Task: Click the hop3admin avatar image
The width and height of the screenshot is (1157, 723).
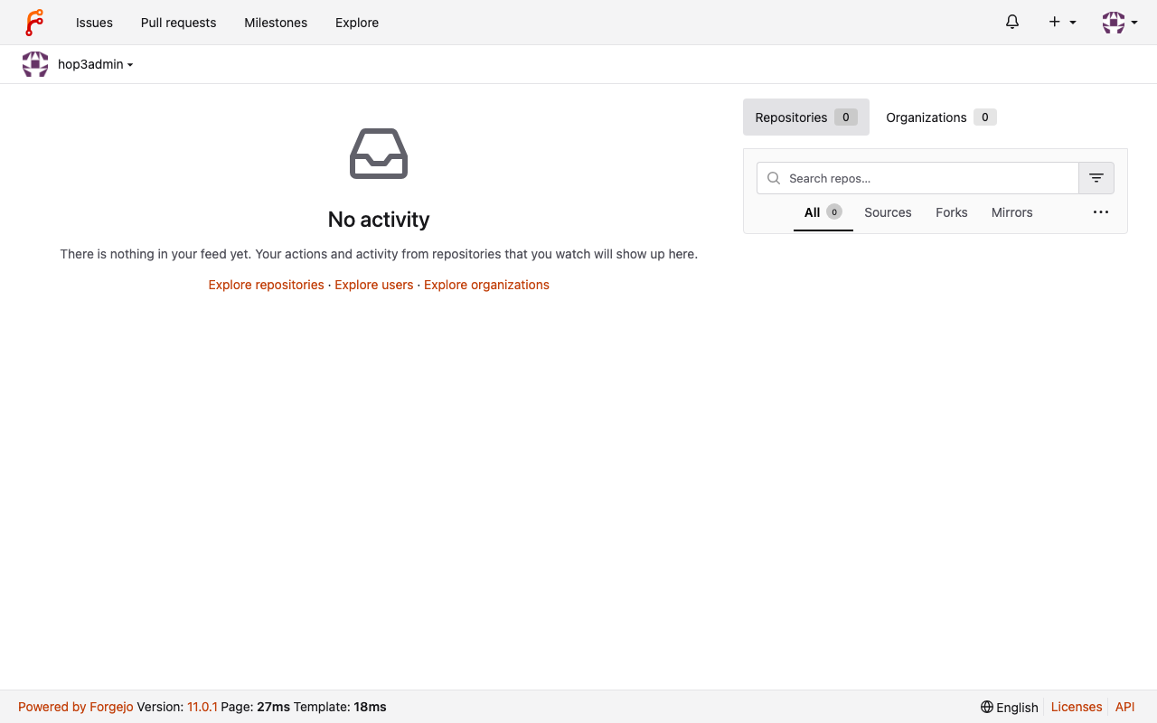Action: click(35, 64)
